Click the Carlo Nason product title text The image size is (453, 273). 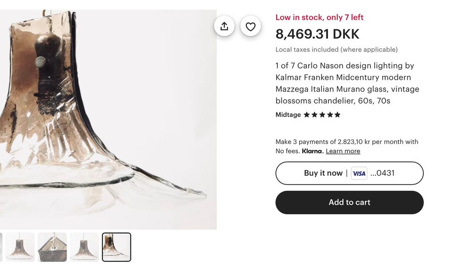click(x=347, y=83)
